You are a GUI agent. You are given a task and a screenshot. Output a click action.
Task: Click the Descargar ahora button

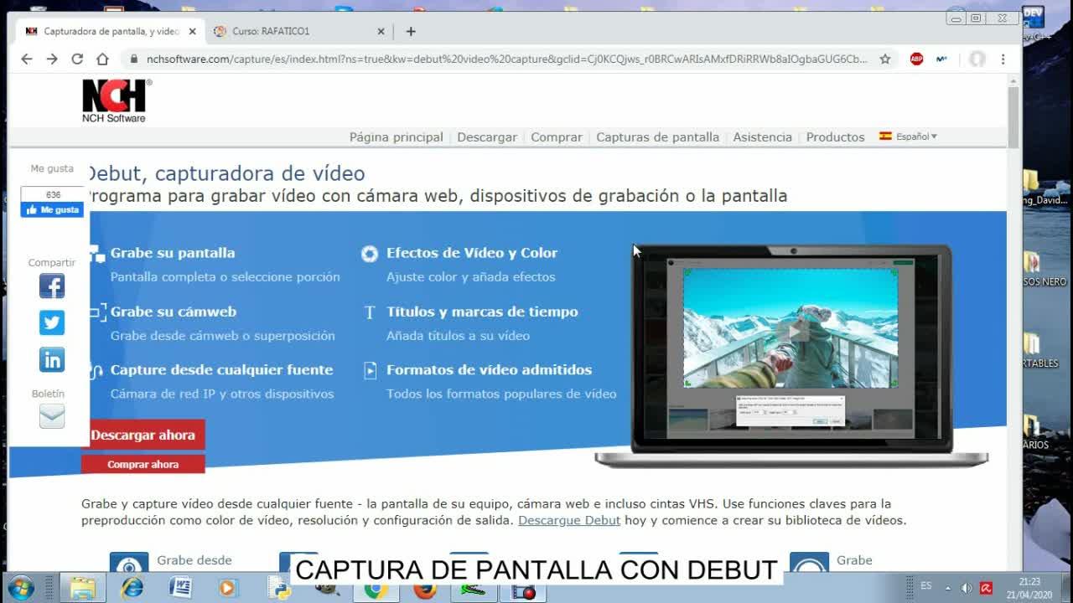click(143, 435)
